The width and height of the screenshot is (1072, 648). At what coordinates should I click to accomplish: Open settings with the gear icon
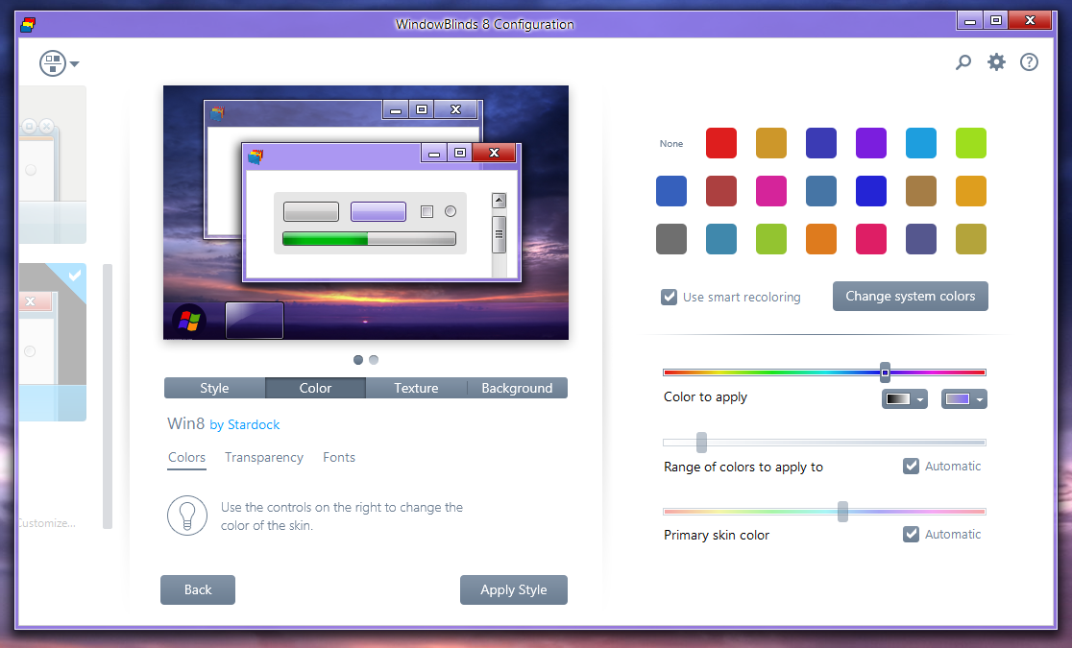996,62
